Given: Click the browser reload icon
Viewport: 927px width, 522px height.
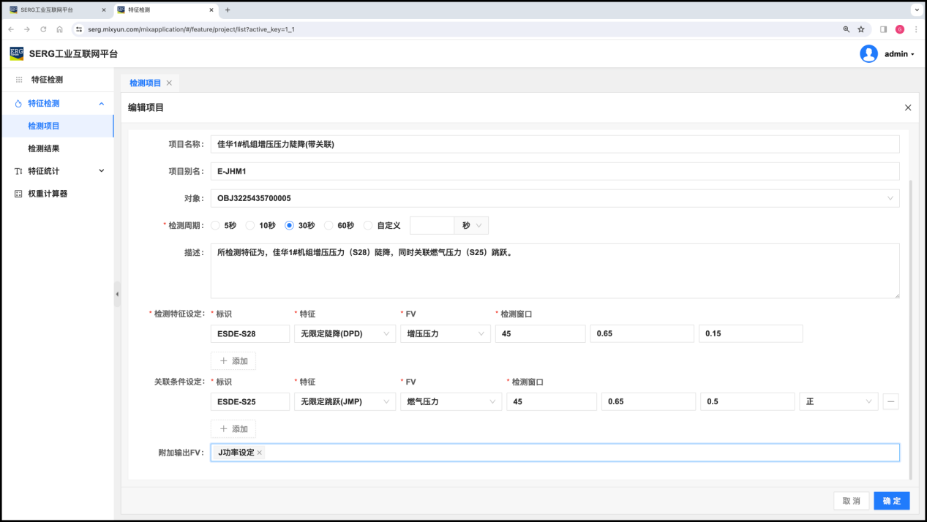Looking at the screenshot, I should [x=43, y=29].
